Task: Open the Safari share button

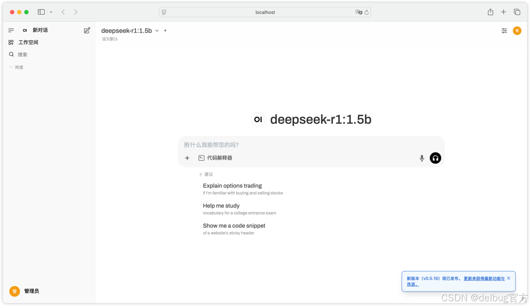Action: [491, 12]
